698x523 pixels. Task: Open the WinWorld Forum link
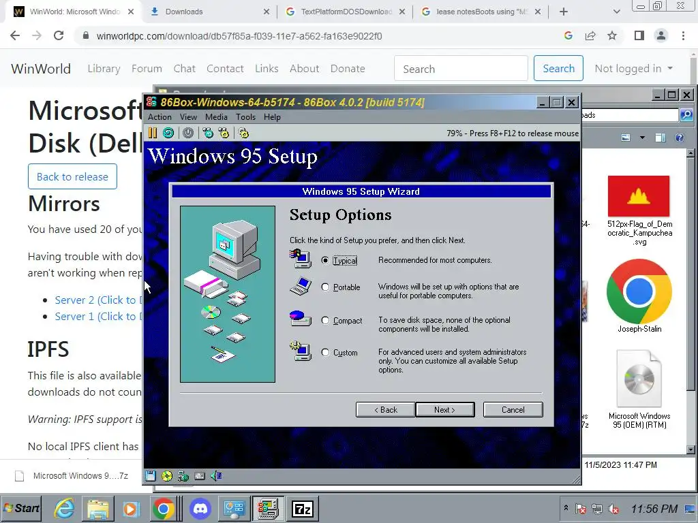(147, 69)
